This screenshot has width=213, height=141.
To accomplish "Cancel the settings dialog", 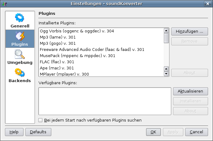I will 196,132.
